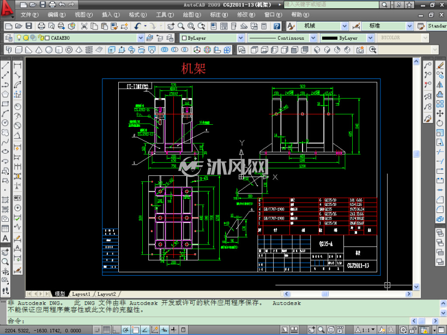Select the Line draw tool
Viewport: 447px width, 335px height.
click(x=5, y=65)
